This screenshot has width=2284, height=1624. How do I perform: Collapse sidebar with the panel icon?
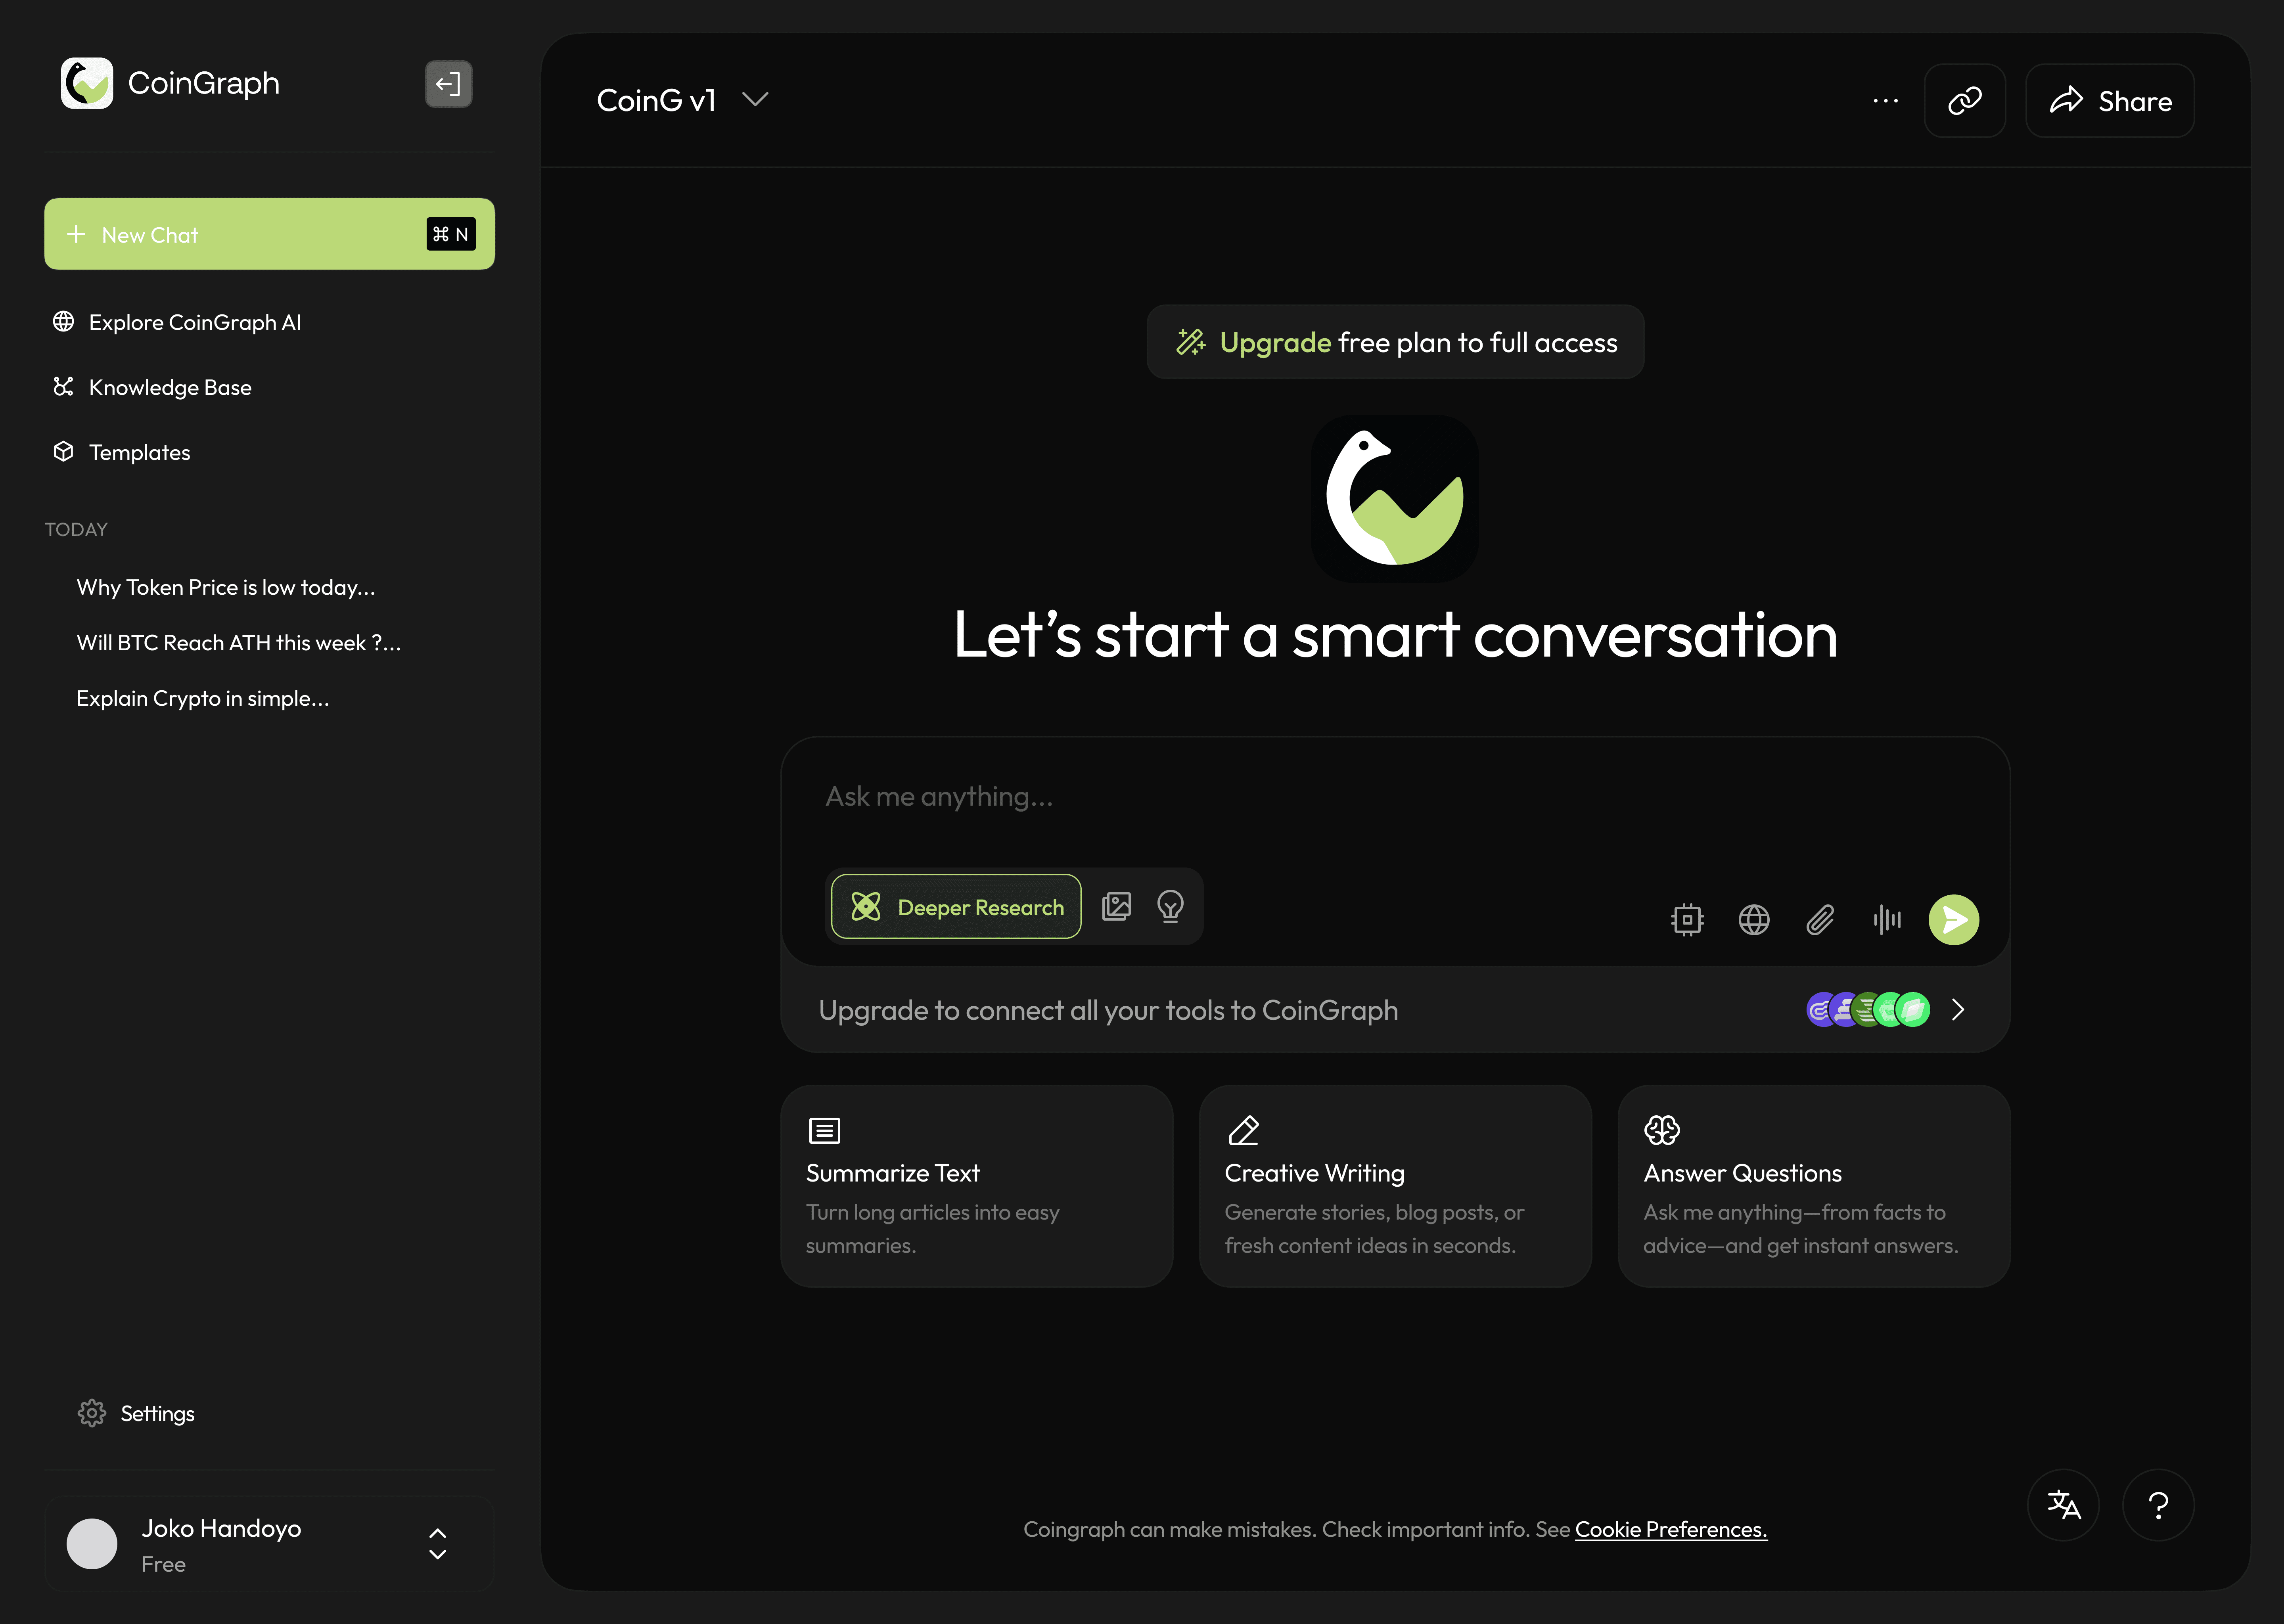click(448, 84)
